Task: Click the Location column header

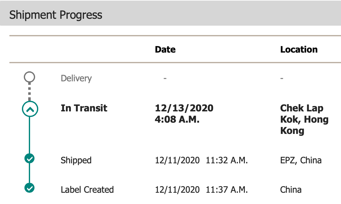Action: tap(299, 49)
